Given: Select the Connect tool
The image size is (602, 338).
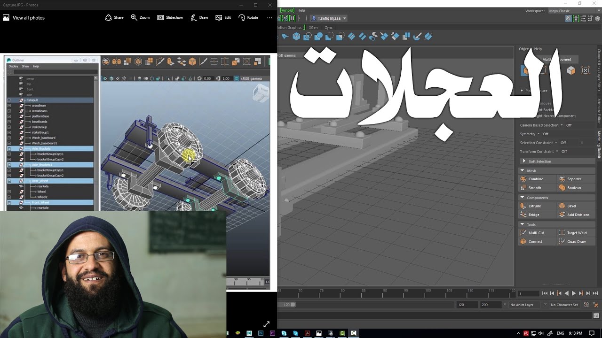Looking at the screenshot, I should point(537,241).
